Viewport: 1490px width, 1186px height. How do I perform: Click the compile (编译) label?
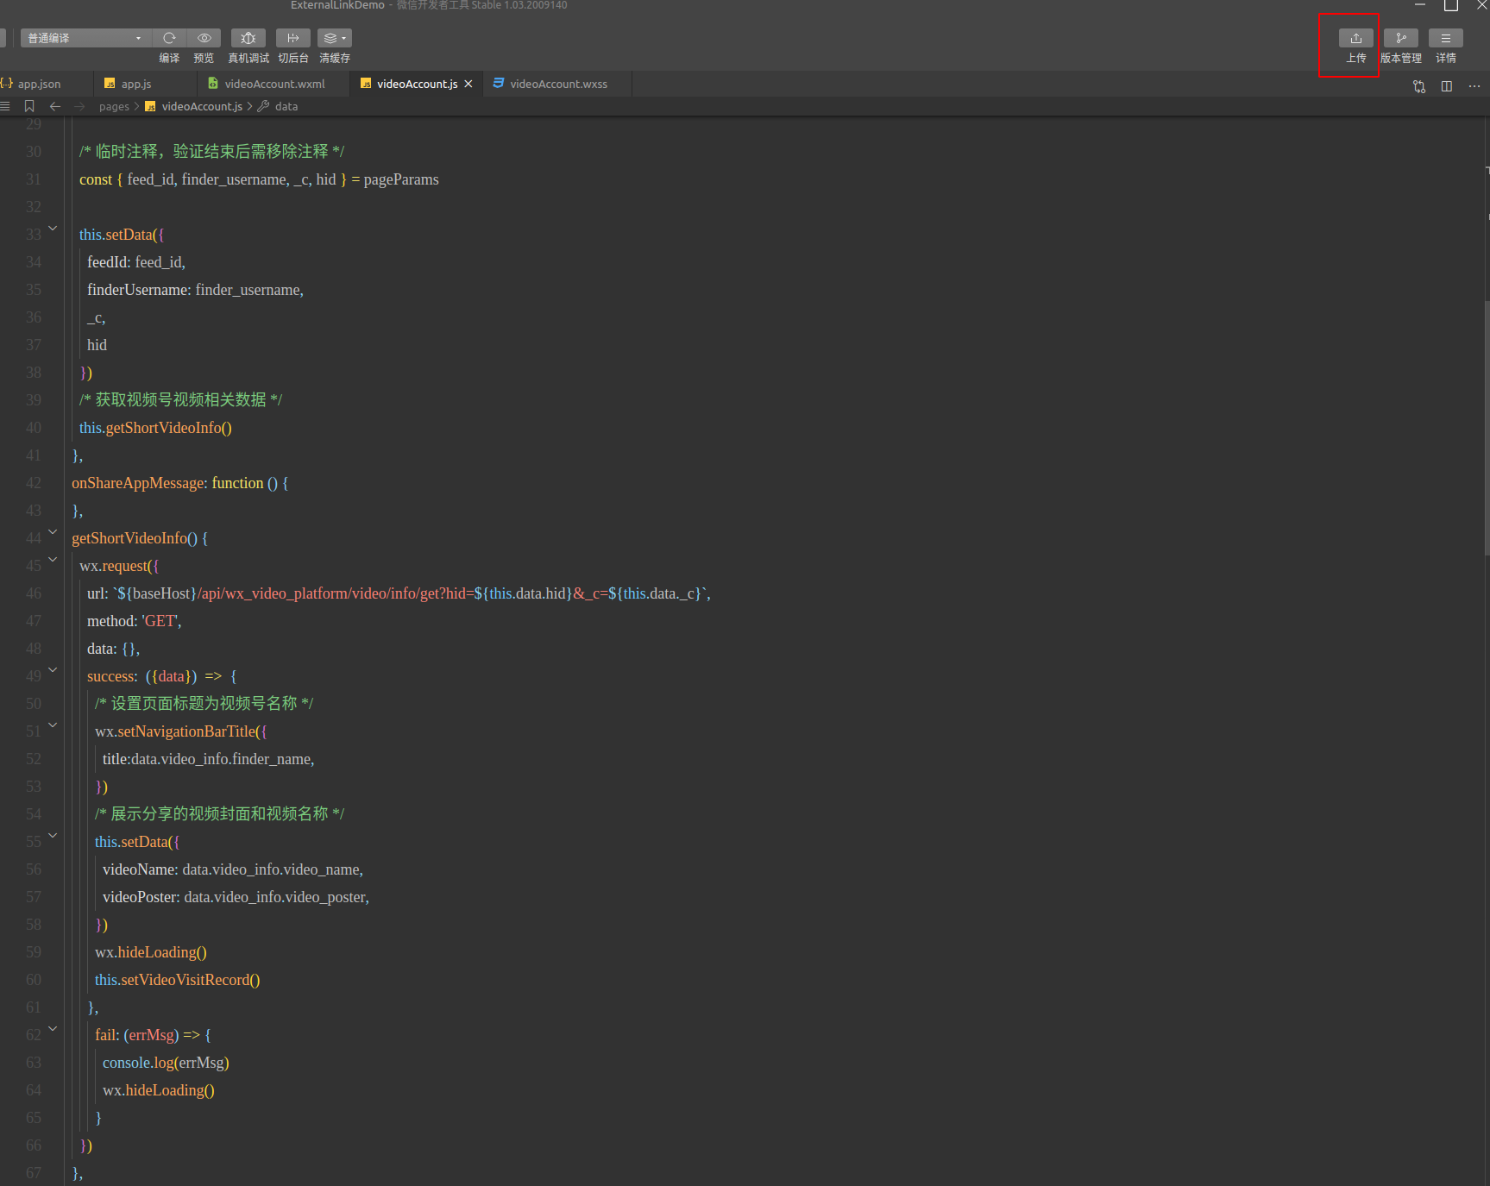click(x=169, y=59)
